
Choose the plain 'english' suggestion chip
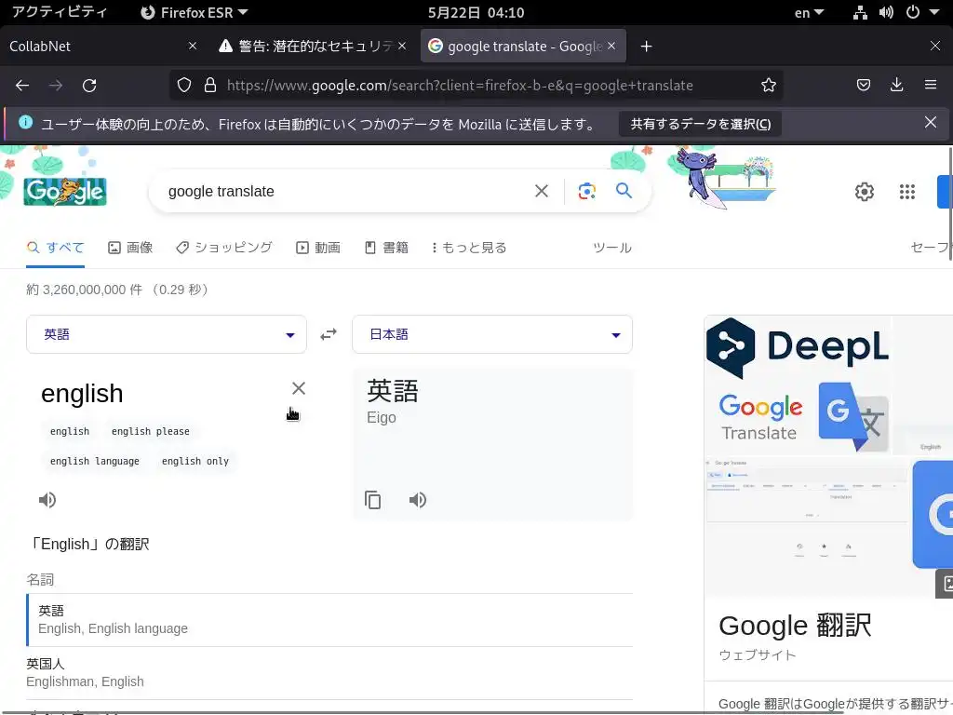(69, 431)
